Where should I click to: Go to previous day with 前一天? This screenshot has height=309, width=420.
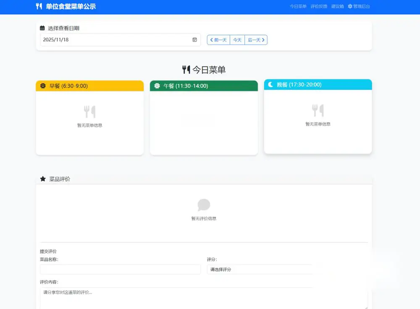click(218, 40)
